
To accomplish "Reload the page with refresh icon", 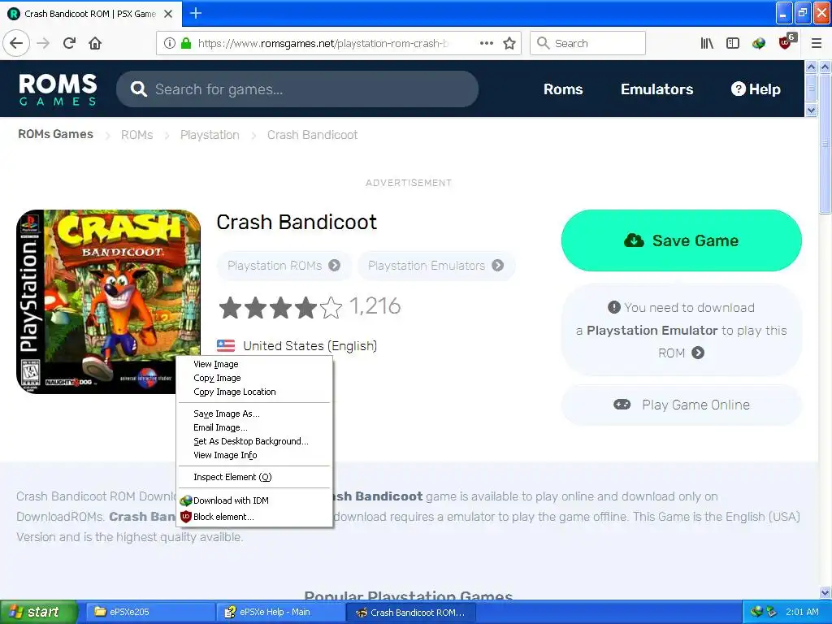I will 69,43.
